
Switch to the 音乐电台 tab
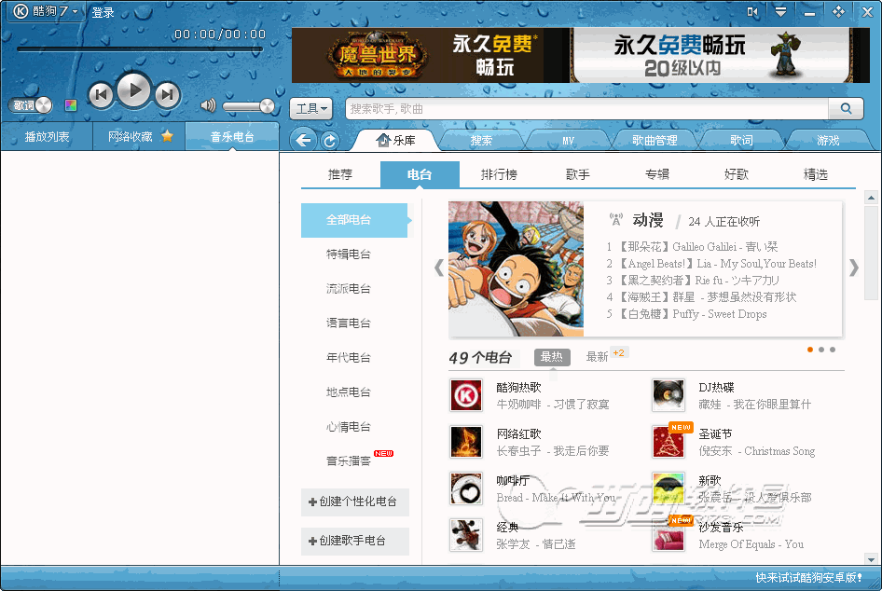click(x=232, y=137)
